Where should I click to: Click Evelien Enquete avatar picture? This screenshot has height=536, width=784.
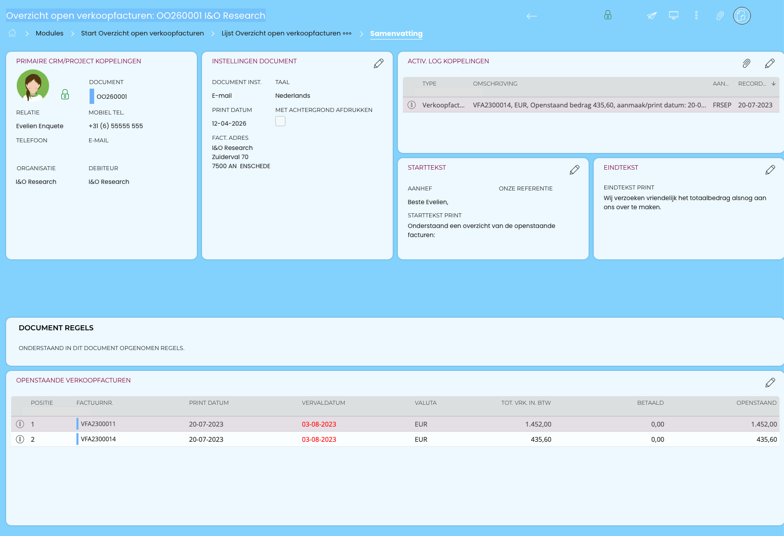click(x=33, y=86)
